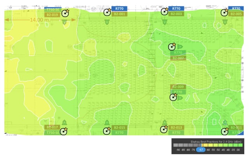
Task: Click the blue R770 label above B2-001
Action: 119,9
